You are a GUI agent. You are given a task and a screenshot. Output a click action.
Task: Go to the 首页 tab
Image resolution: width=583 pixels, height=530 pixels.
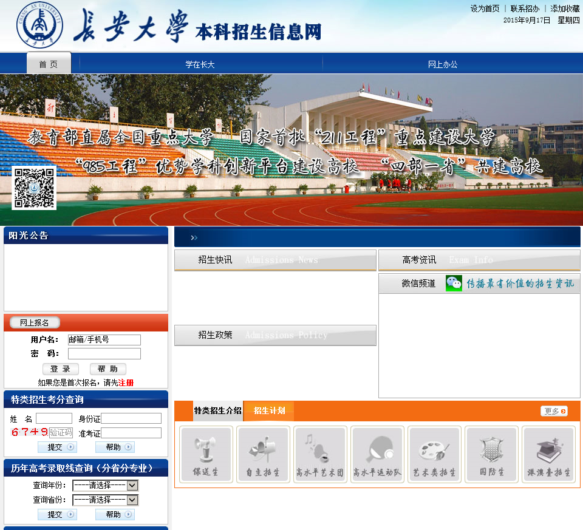(49, 63)
